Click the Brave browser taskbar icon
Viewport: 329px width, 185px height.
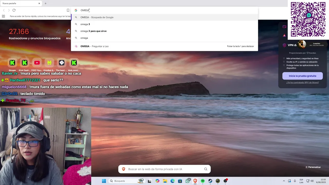pos(195,181)
